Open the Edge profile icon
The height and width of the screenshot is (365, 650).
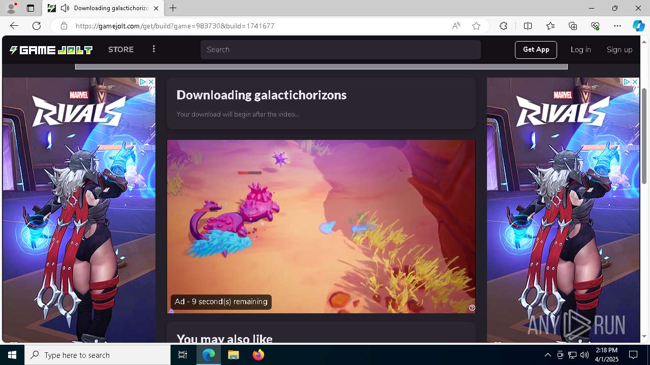11,8
